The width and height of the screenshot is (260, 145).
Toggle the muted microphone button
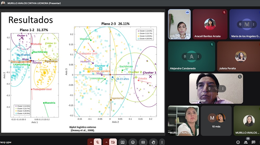pyautogui.click(x=97, y=142)
